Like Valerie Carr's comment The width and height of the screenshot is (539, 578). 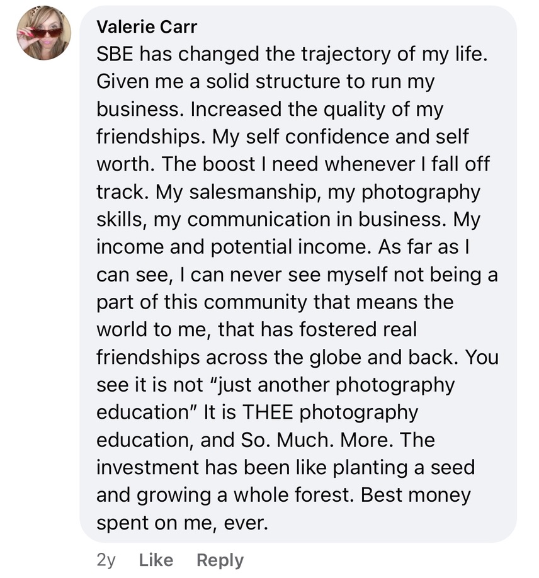point(155,560)
